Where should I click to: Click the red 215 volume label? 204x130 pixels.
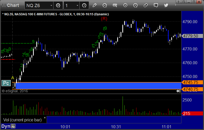coord(192,113)
